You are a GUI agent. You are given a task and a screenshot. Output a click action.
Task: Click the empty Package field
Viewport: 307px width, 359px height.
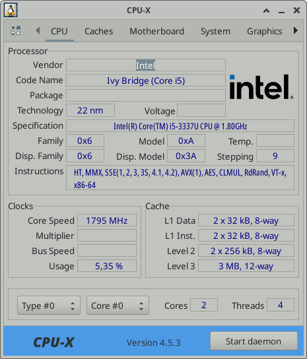pyautogui.click(x=146, y=96)
